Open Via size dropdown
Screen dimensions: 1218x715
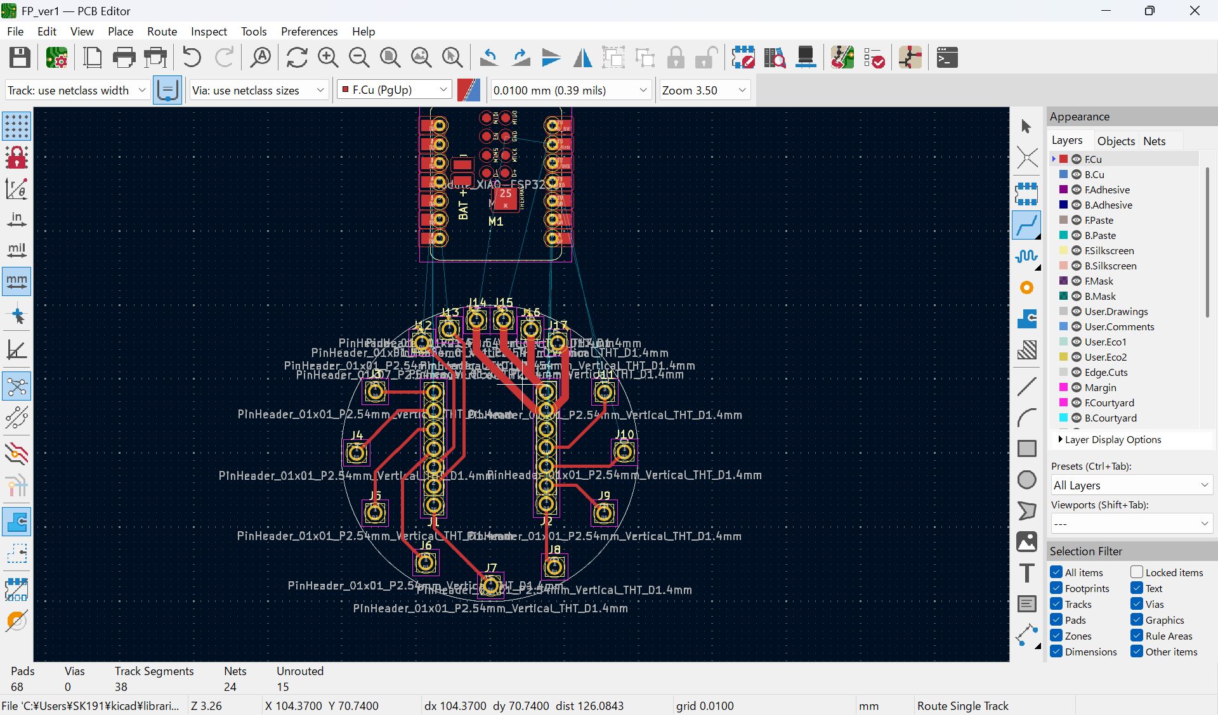[259, 90]
